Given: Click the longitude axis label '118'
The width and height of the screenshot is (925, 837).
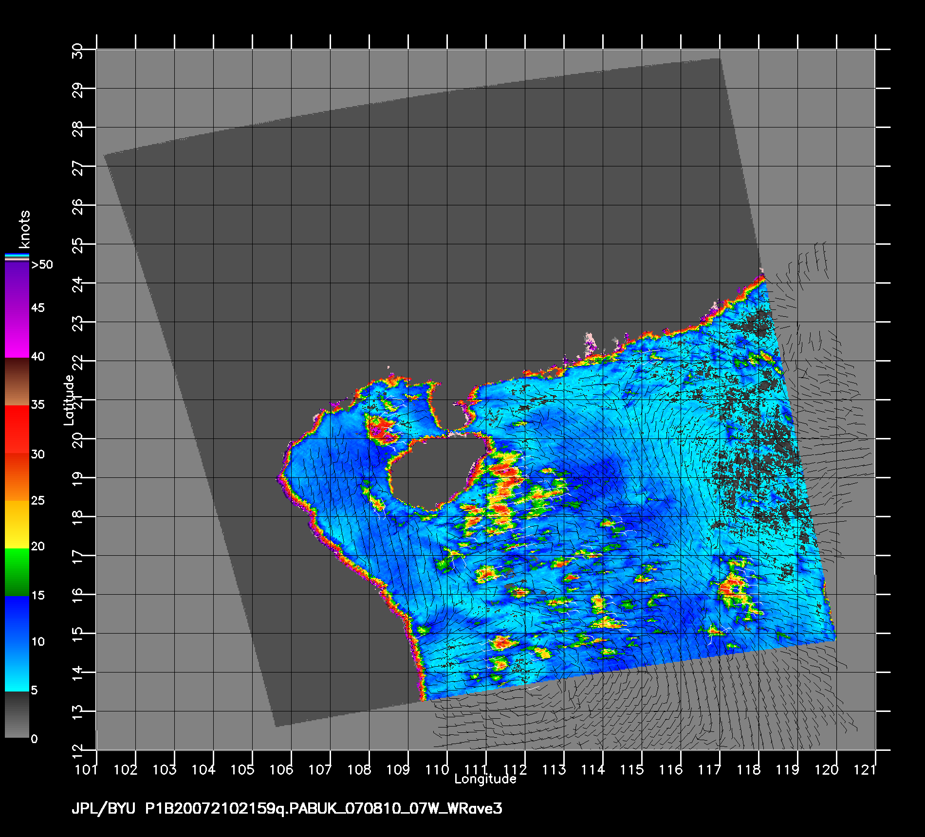Looking at the screenshot, I should tap(748, 770).
